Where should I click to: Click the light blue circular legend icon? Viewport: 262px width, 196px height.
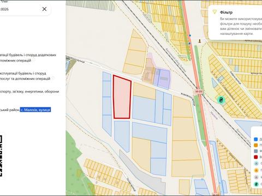point(256,163)
